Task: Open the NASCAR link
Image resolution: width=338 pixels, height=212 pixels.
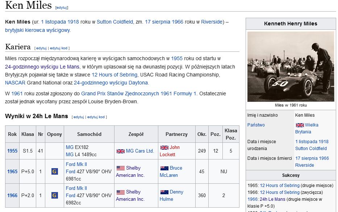Action: pos(15,83)
